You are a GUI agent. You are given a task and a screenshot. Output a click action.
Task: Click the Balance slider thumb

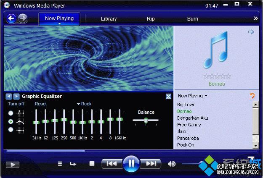[146, 120]
